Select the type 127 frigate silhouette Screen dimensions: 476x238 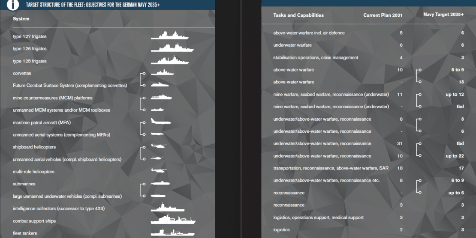[x=169, y=36]
